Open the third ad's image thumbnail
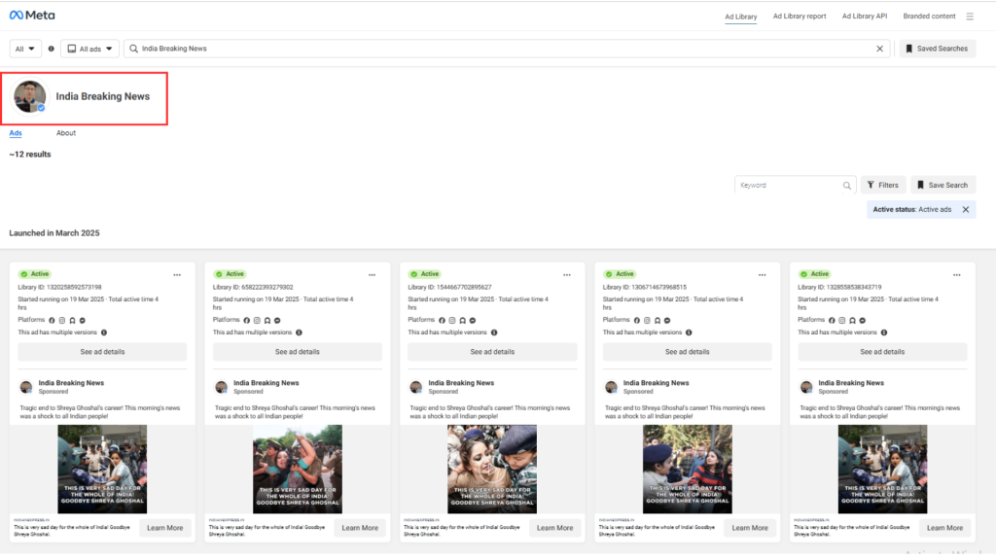The height and width of the screenshot is (560, 996). (492, 470)
